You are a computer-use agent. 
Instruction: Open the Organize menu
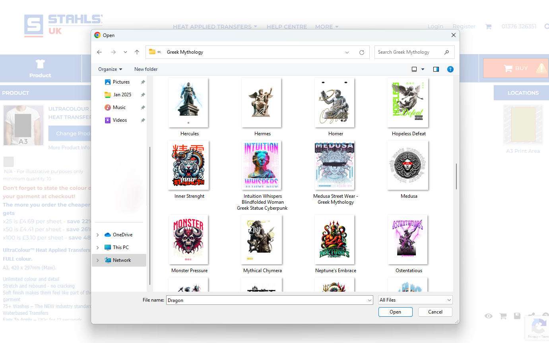click(110, 69)
